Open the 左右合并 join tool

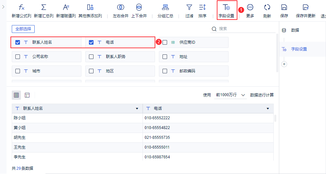point(121,7)
